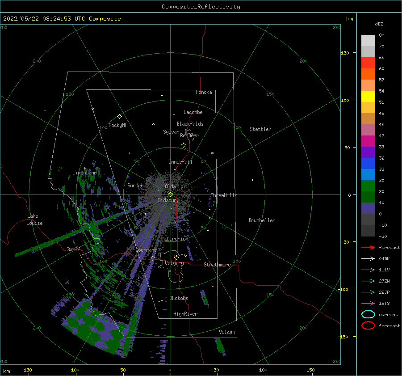This screenshot has width=402, height=376.
Task: Click the HighRiver label
Action: [x=185, y=314]
